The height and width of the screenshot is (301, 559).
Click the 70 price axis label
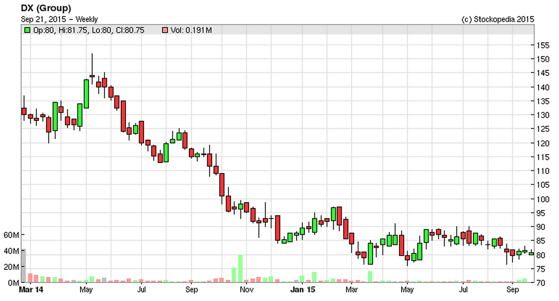click(x=541, y=283)
